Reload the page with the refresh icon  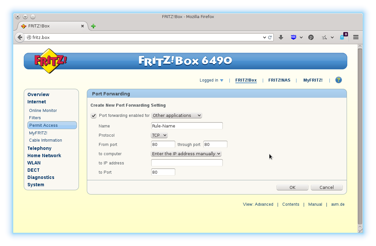tap(270, 37)
